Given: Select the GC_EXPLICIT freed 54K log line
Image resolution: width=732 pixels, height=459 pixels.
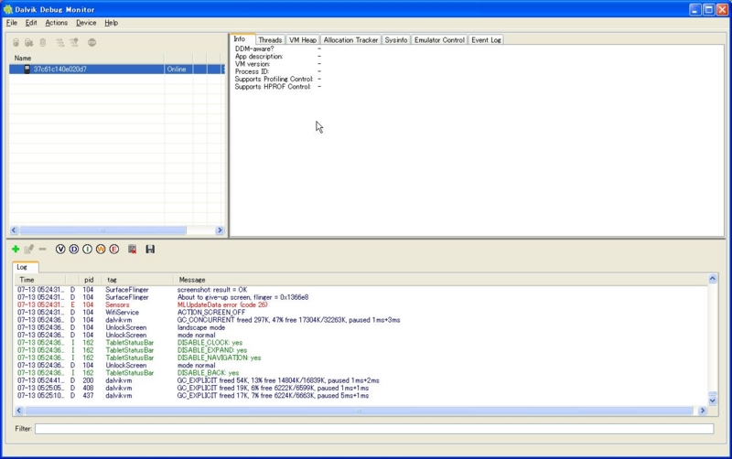Looking at the screenshot, I should click(361, 380).
